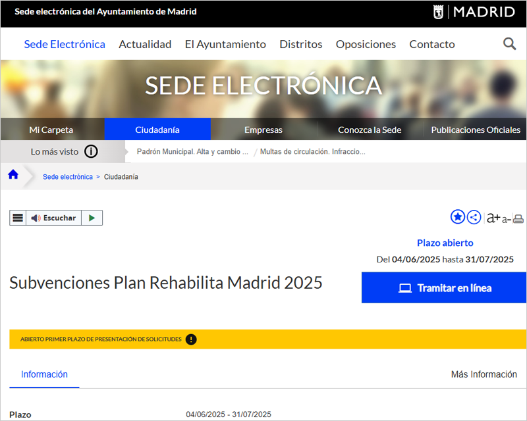Viewport: 527px width, 421px height.
Task: Open Contacto menu item
Action: [x=432, y=44]
